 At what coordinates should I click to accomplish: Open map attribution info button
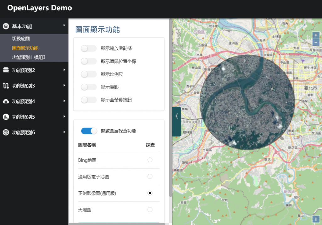pos(316,219)
